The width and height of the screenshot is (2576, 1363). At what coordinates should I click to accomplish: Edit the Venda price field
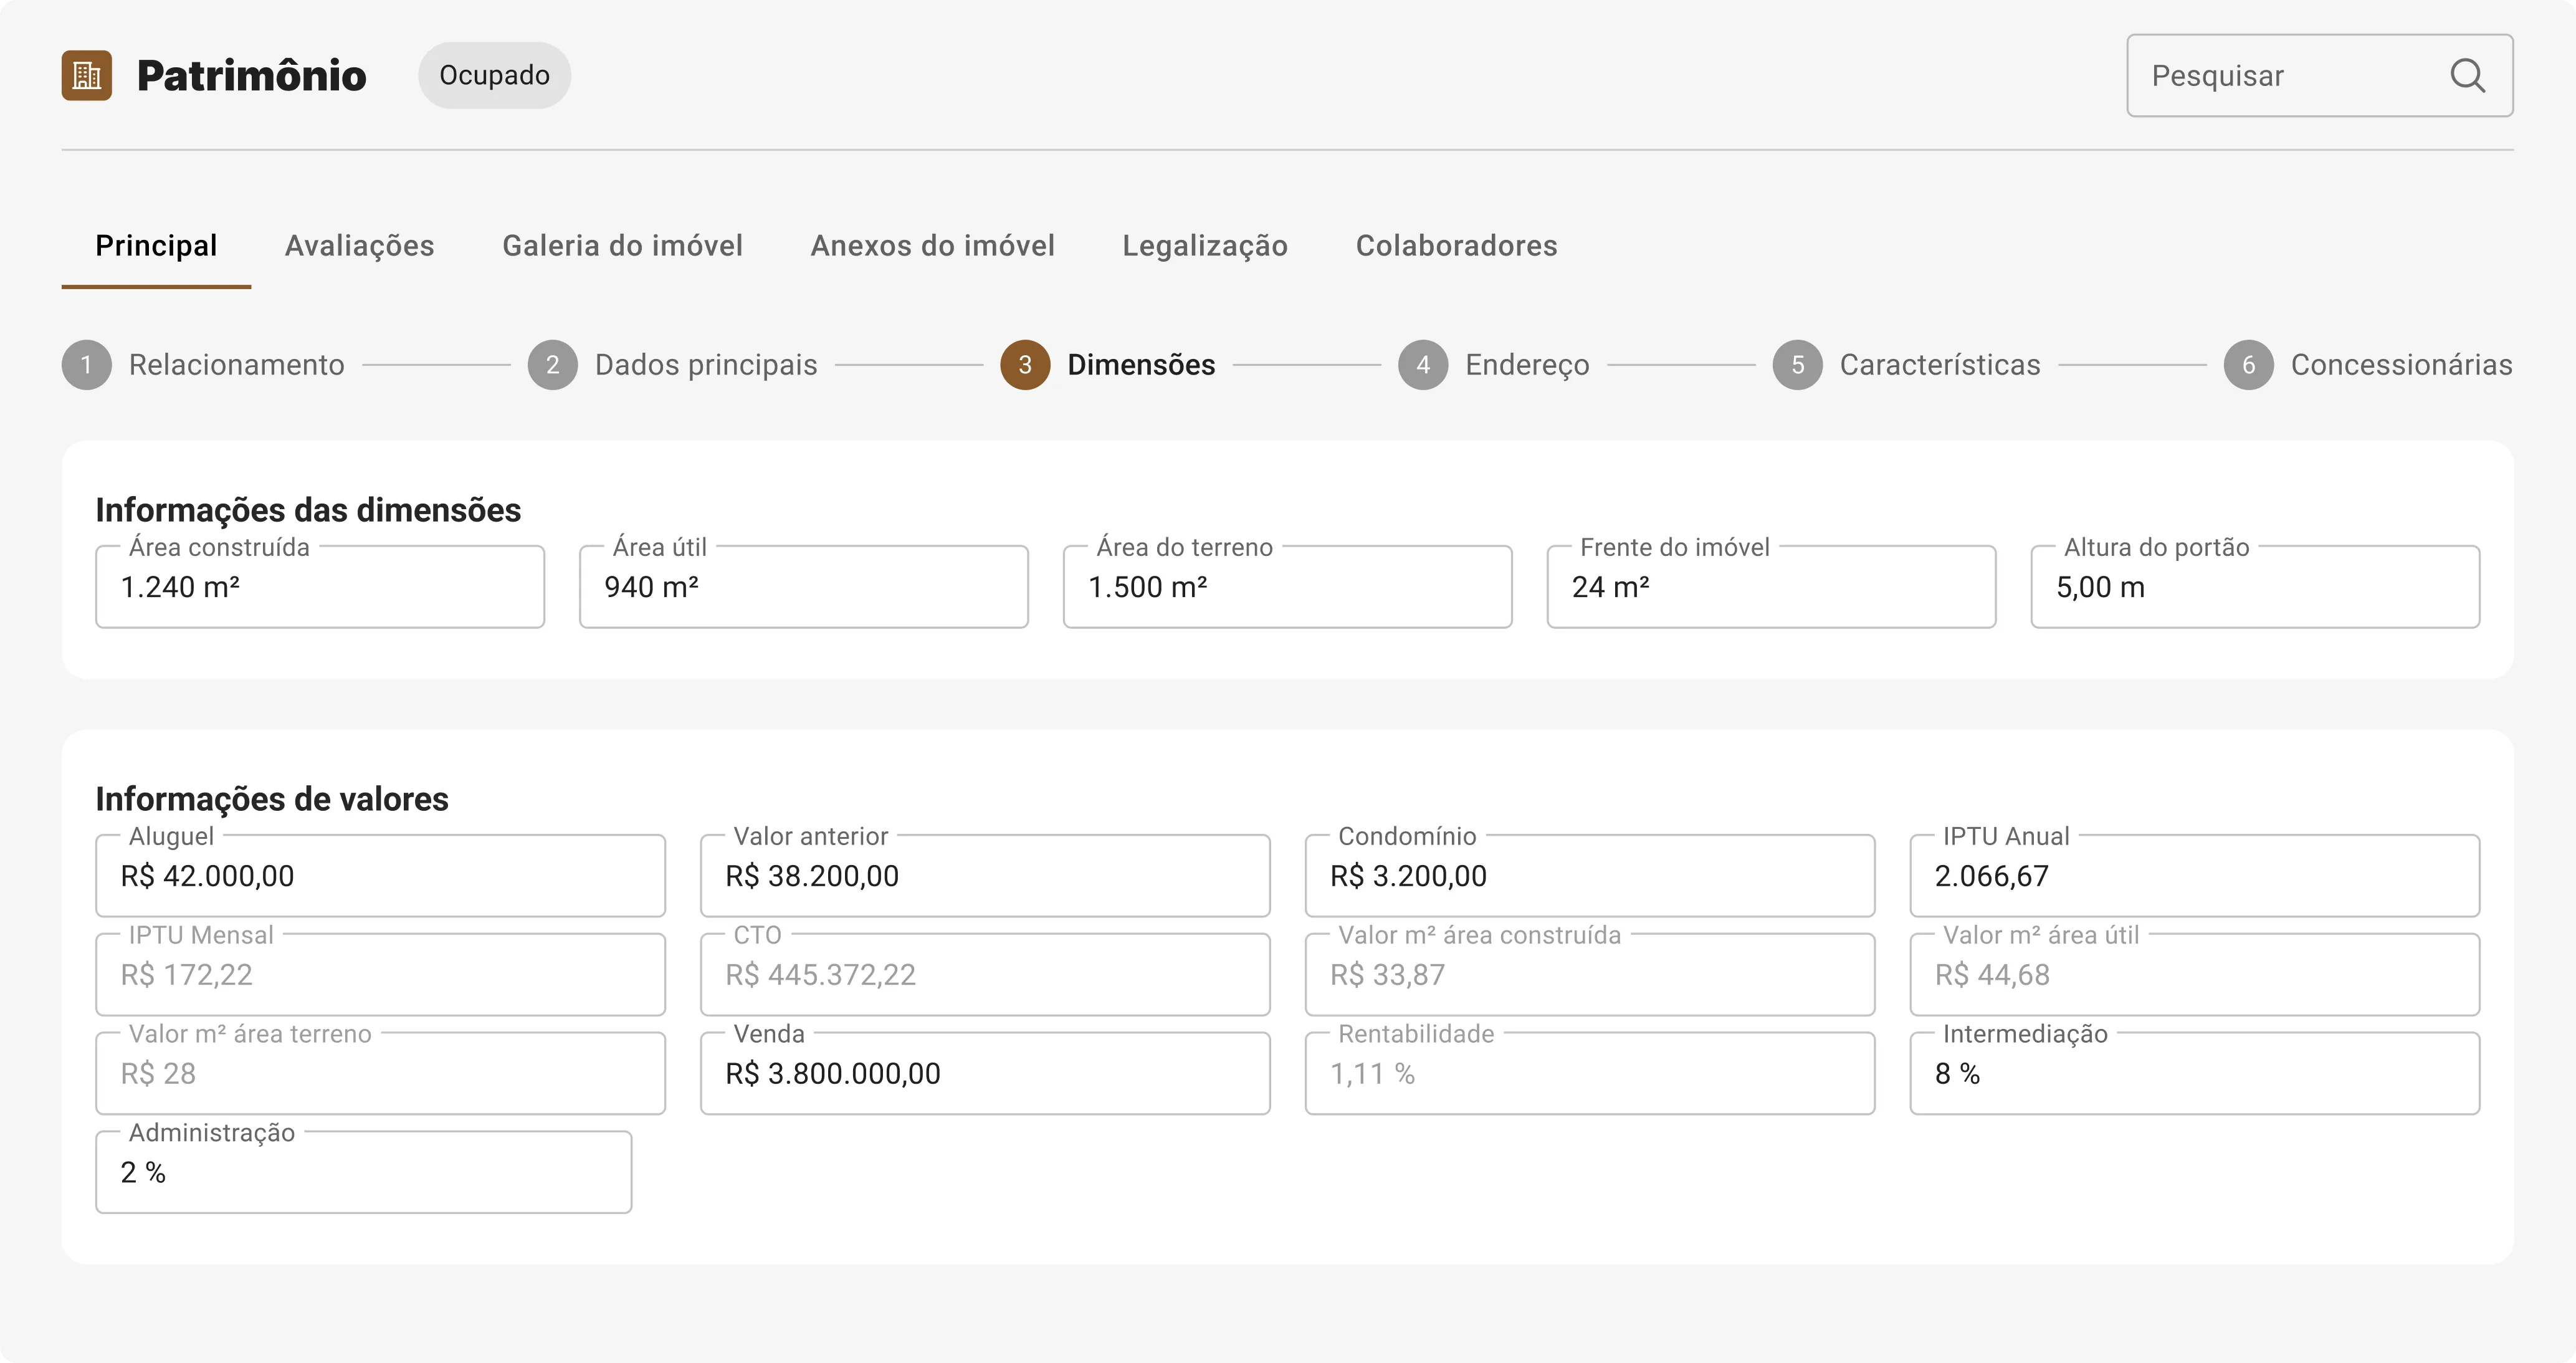tap(986, 1074)
